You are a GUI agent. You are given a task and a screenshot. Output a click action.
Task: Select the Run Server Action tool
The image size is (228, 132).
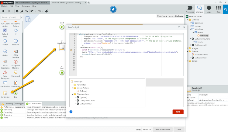(16, 24)
